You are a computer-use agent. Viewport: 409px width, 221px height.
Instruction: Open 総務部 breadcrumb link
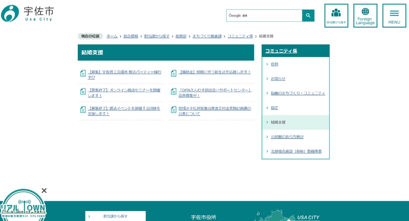pos(181,36)
